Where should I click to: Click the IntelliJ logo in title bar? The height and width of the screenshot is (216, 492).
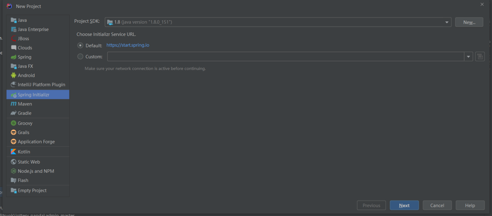(x=9, y=6)
